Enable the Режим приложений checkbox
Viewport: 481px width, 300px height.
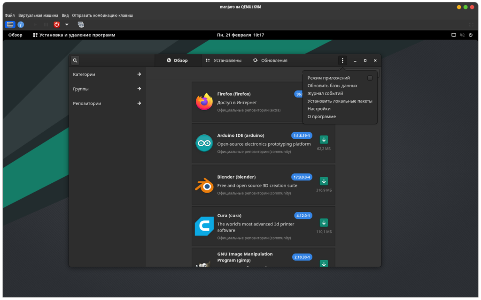coord(370,78)
